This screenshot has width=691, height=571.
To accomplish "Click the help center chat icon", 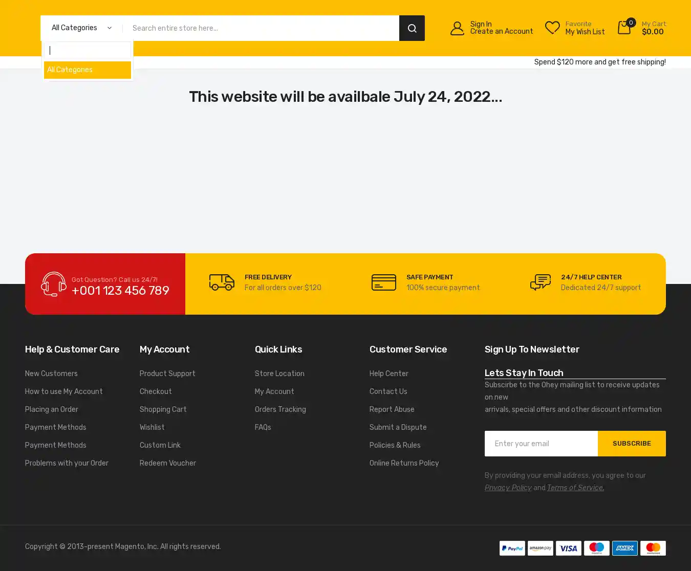I will point(541,282).
